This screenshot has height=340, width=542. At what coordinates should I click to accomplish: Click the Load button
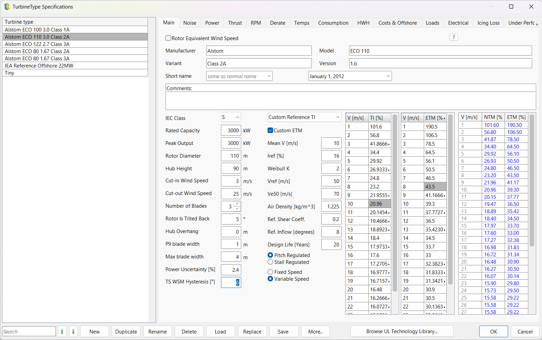click(x=220, y=331)
